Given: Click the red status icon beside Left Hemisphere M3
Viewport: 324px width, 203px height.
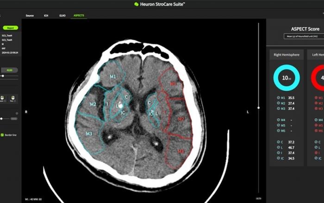Looking at the screenshot, I should pos(316,108).
